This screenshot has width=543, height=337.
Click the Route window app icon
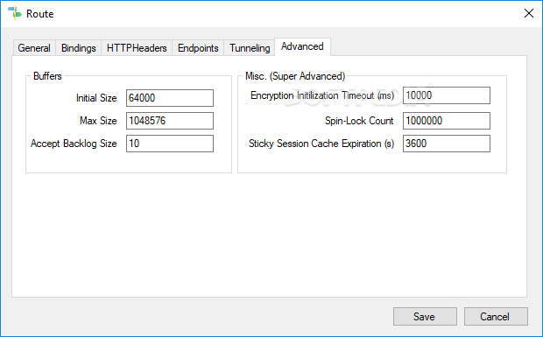click(15, 13)
